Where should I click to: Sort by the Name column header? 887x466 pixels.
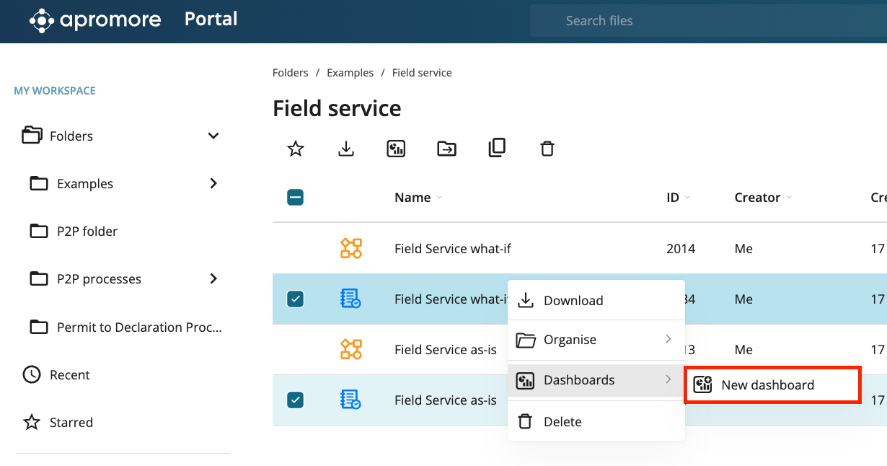(412, 198)
